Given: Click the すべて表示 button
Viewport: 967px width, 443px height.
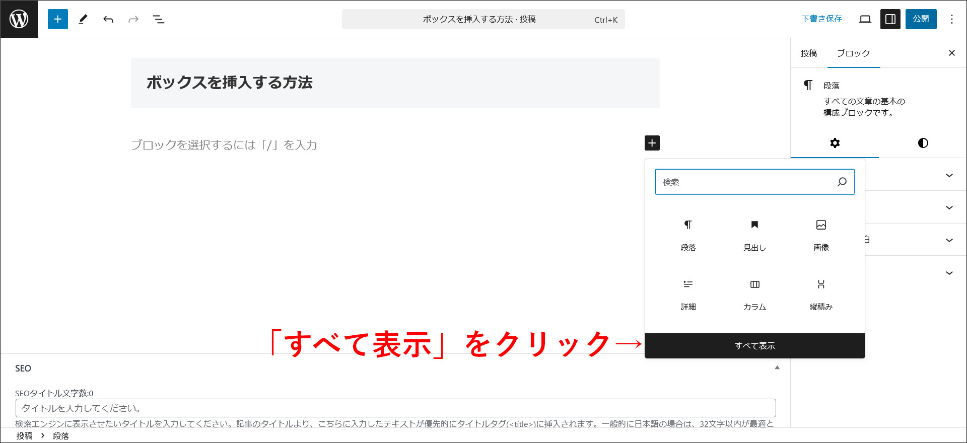Looking at the screenshot, I should [x=754, y=346].
